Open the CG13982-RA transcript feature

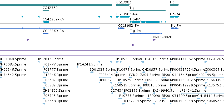coord(123,17)
